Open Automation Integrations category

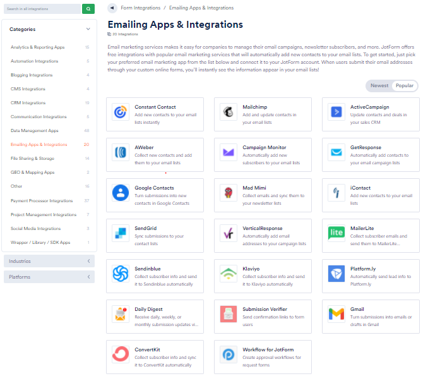[x=34, y=61]
